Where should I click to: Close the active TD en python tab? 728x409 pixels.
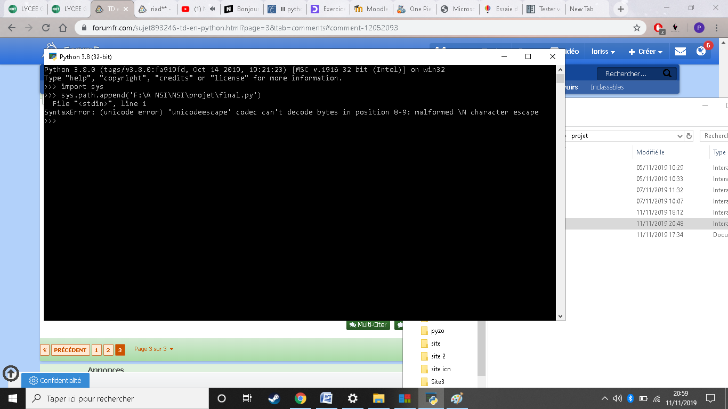pyautogui.click(x=126, y=9)
